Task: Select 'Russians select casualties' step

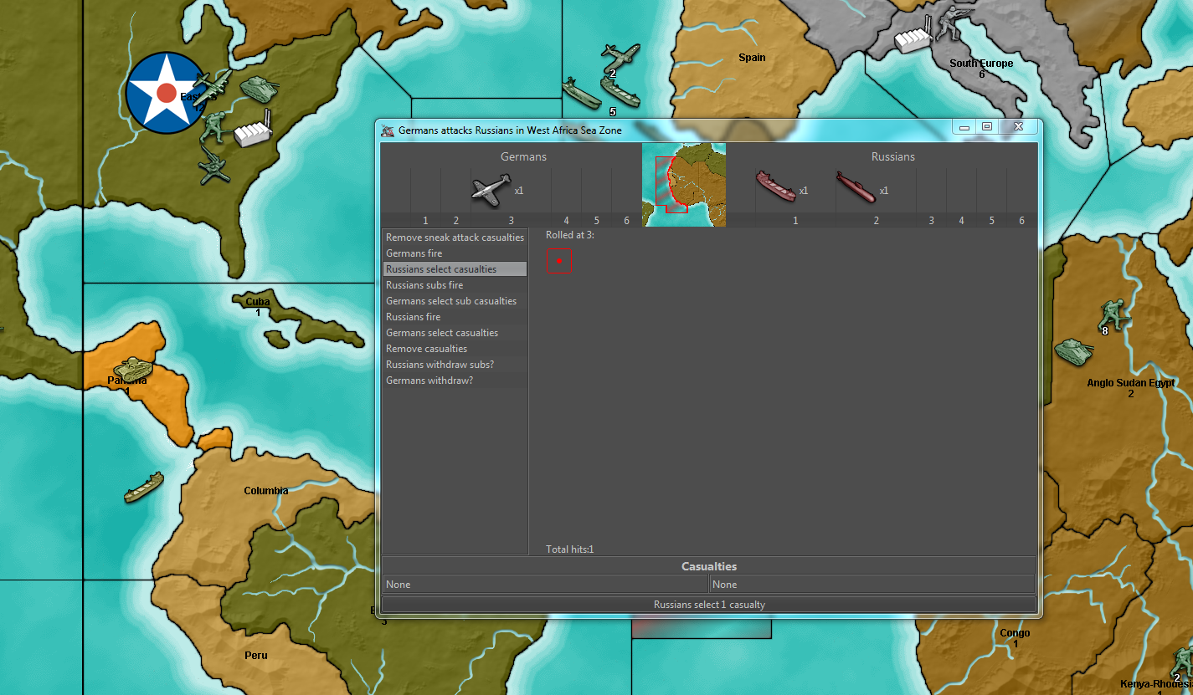Action: [455, 269]
